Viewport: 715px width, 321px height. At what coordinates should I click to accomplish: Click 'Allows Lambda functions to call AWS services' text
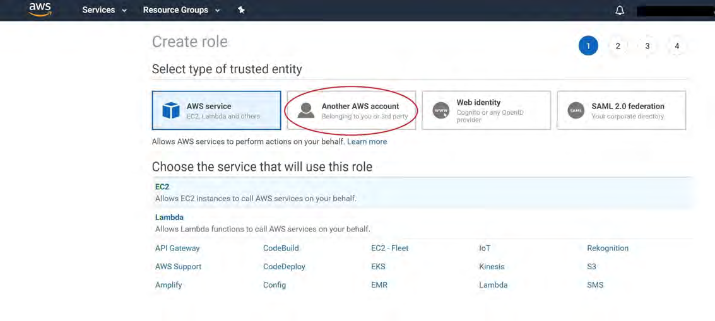click(x=263, y=229)
